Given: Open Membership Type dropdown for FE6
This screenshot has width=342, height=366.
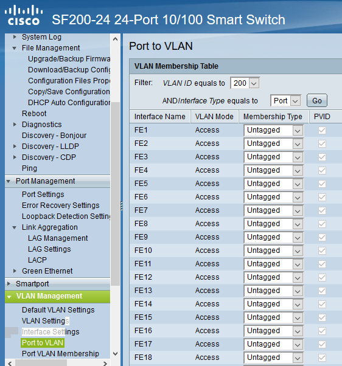Looking at the screenshot, I should (x=273, y=197).
